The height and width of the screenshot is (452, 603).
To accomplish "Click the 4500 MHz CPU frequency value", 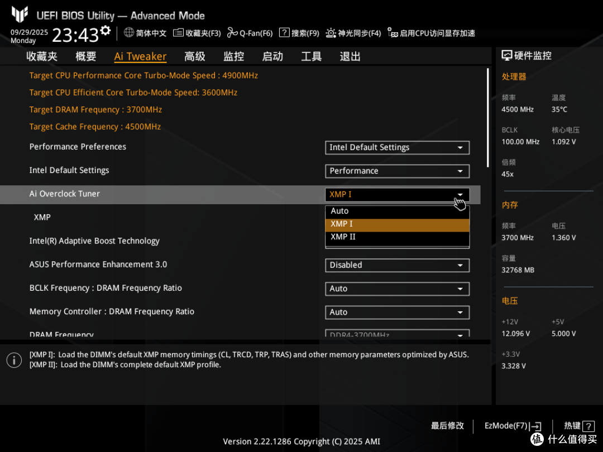I will 518,109.
